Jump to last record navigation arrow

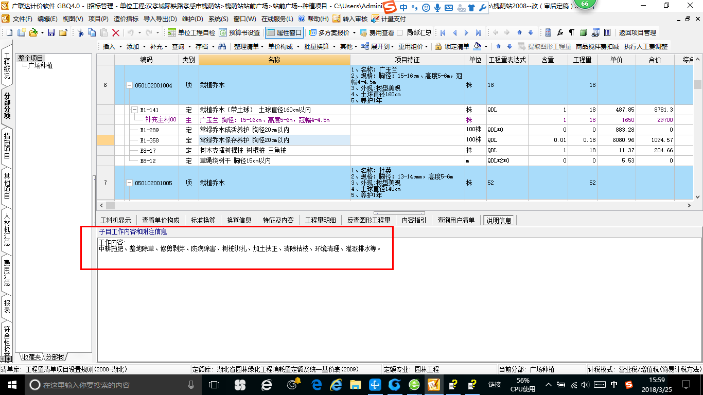pyautogui.click(x=478, y=32)
